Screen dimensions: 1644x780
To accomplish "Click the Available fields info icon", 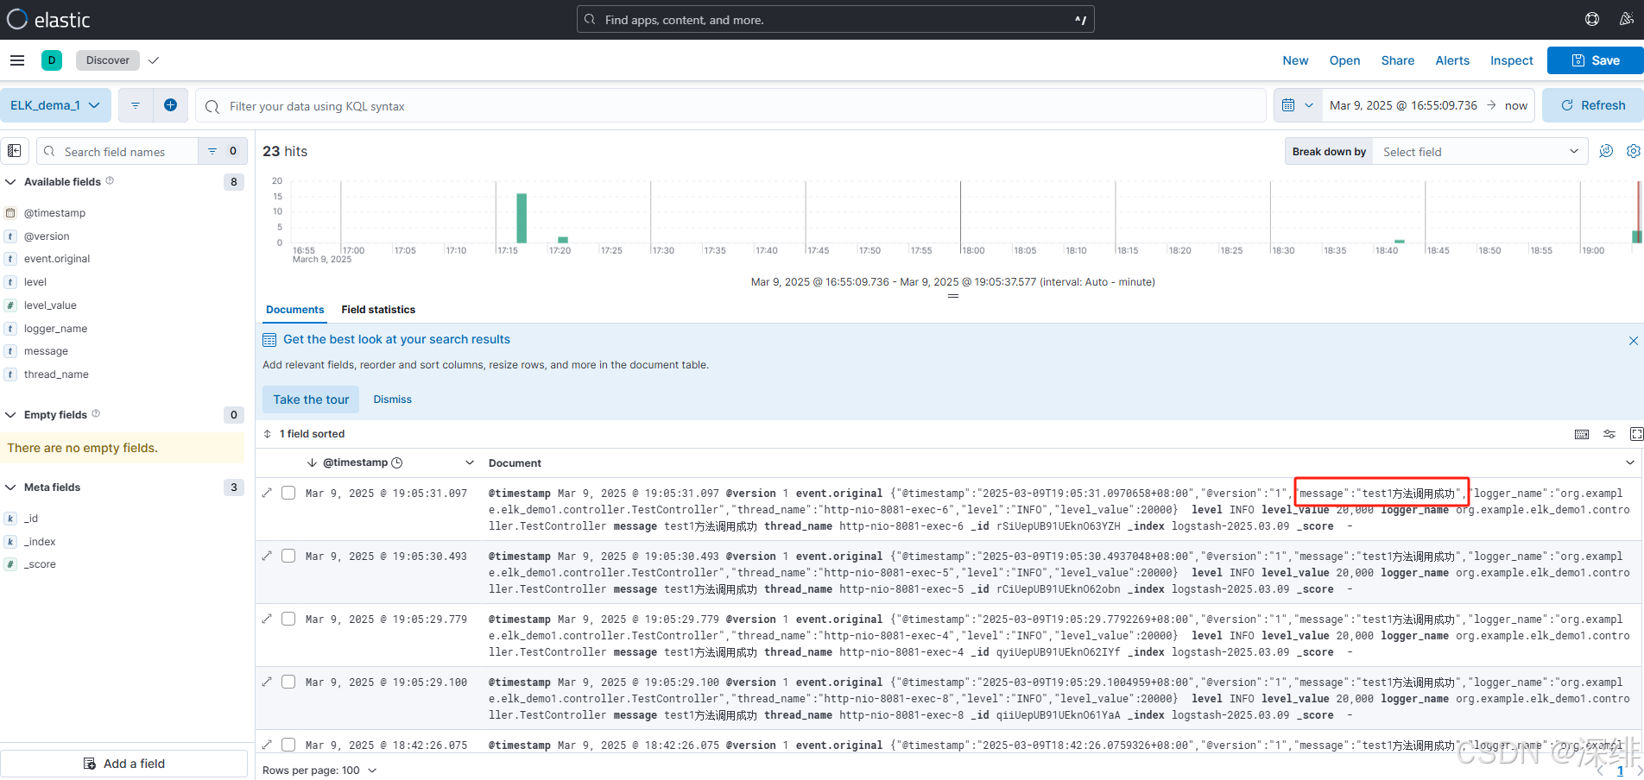I will pyautogui.click(x=110, y=181).
